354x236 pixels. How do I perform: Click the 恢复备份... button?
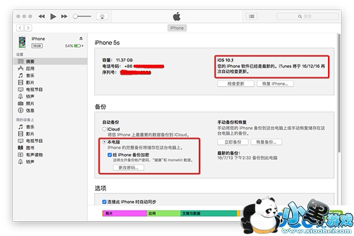pyautogui.click(x=266, y=142)
